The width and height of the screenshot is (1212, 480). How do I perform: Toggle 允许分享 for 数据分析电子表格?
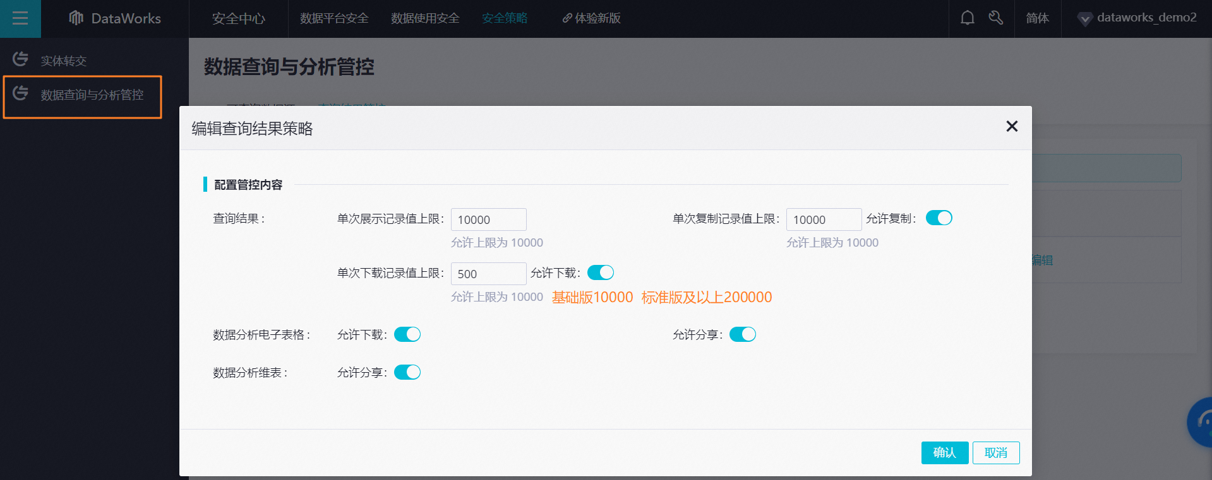pyautogui.click(x=742, y=334)
